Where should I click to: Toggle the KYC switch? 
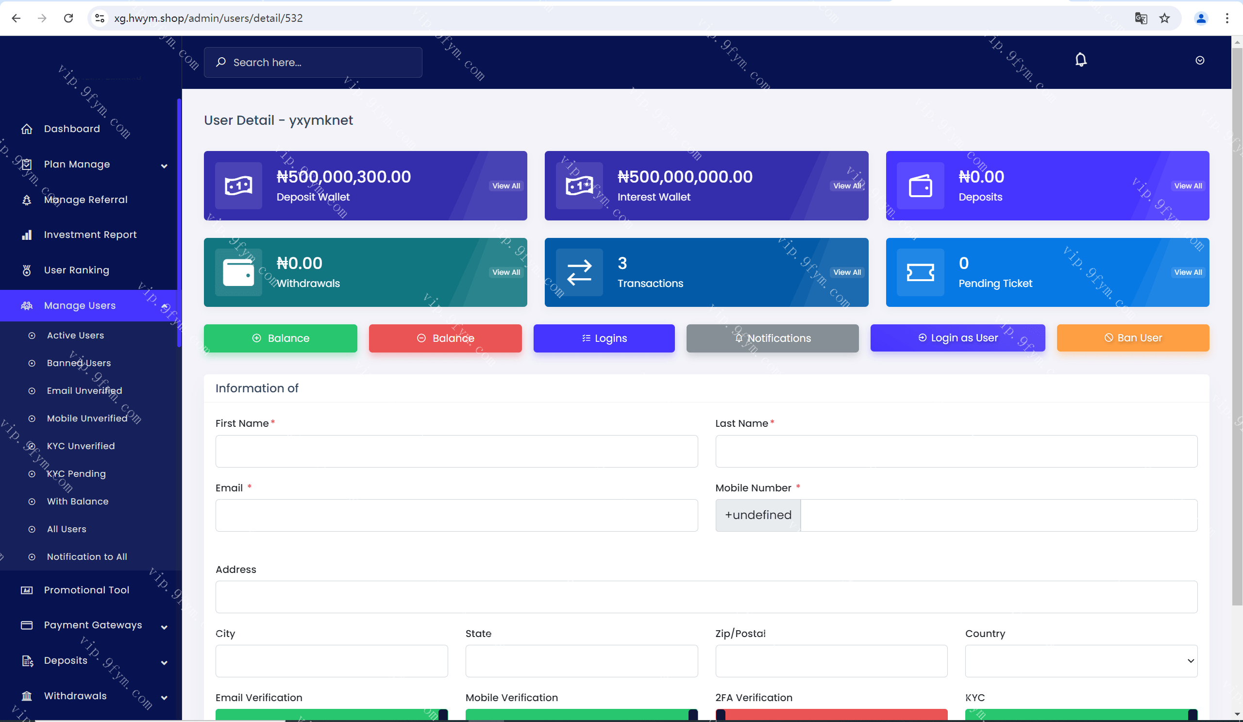(1081, 715)
